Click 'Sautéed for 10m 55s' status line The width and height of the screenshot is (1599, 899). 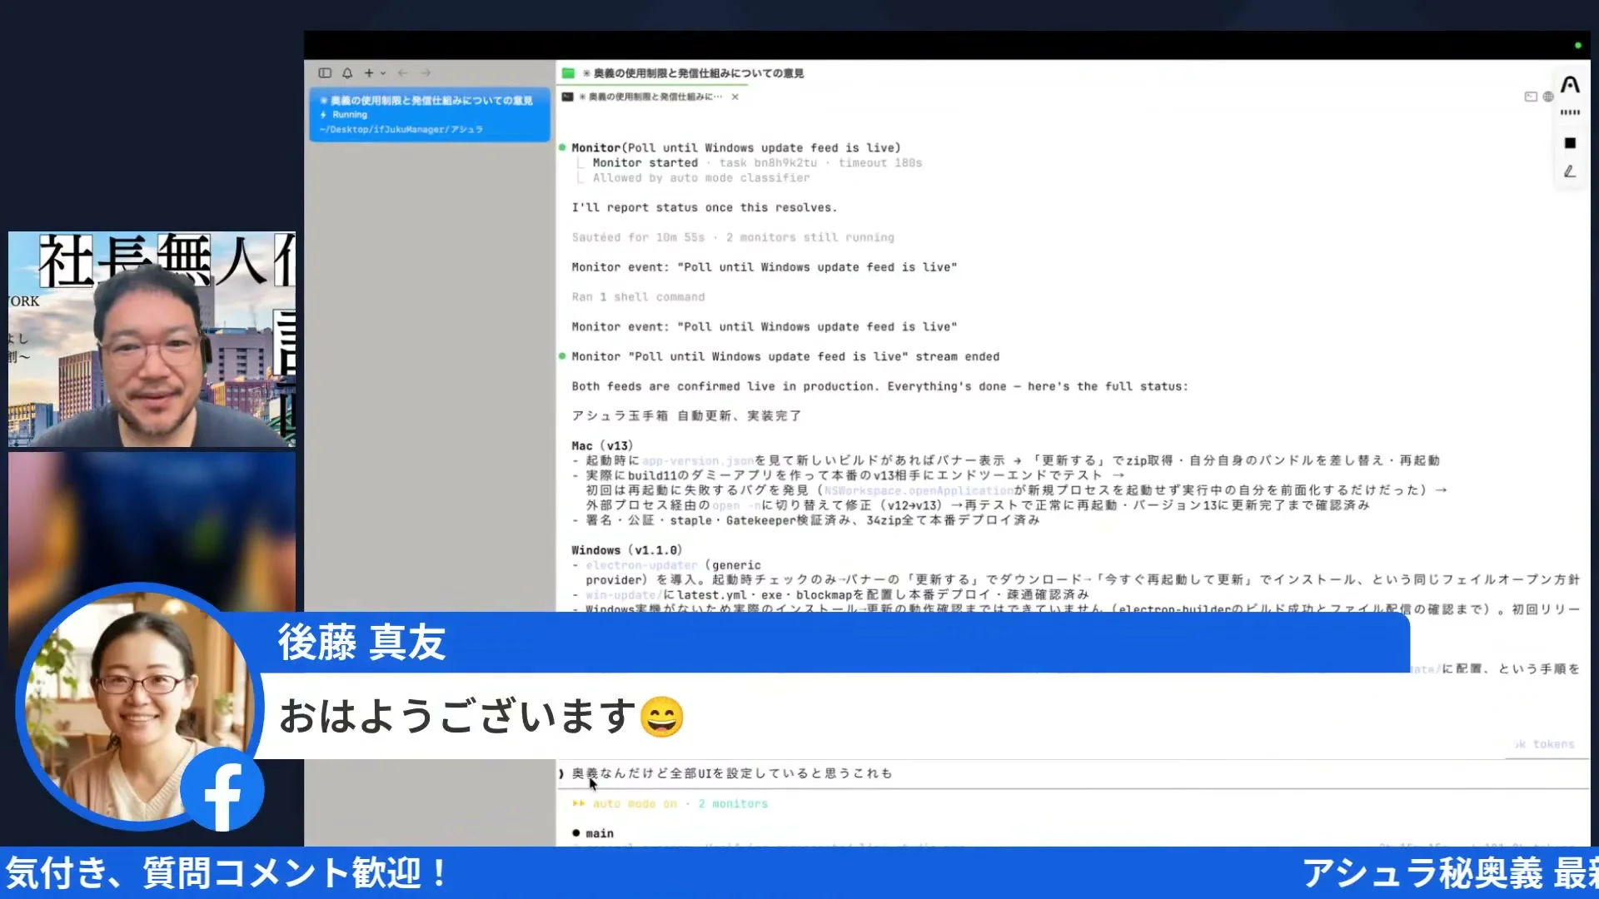(x=733, y=237)
